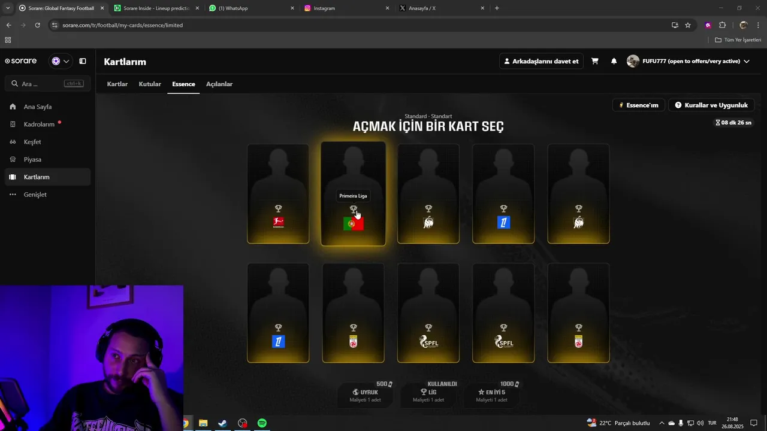767x431 pixels.
Task: Open Piyasa in the sidebar
Action: (47, 159)
